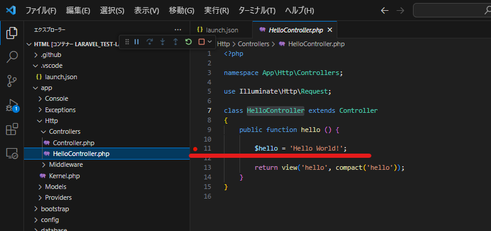
Task: Grab the debug toolbar drag handle
Action: pyautogui.click(x=127, y=41)
